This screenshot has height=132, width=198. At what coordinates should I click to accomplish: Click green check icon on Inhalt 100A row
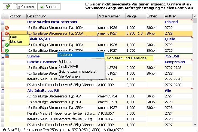tap(7, 45)
